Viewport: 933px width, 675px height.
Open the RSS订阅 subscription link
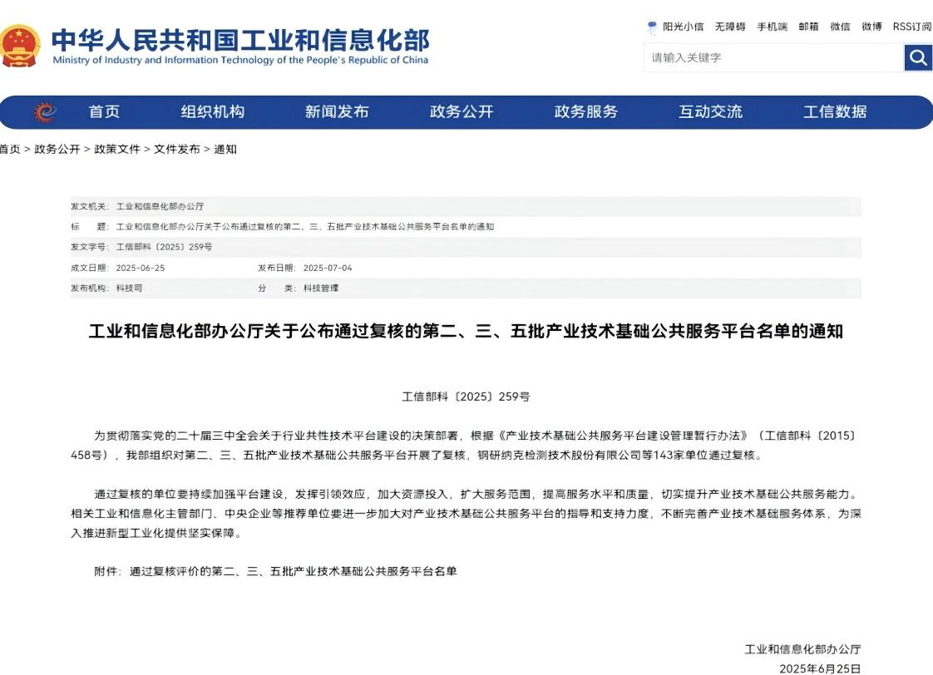(912, 27)
